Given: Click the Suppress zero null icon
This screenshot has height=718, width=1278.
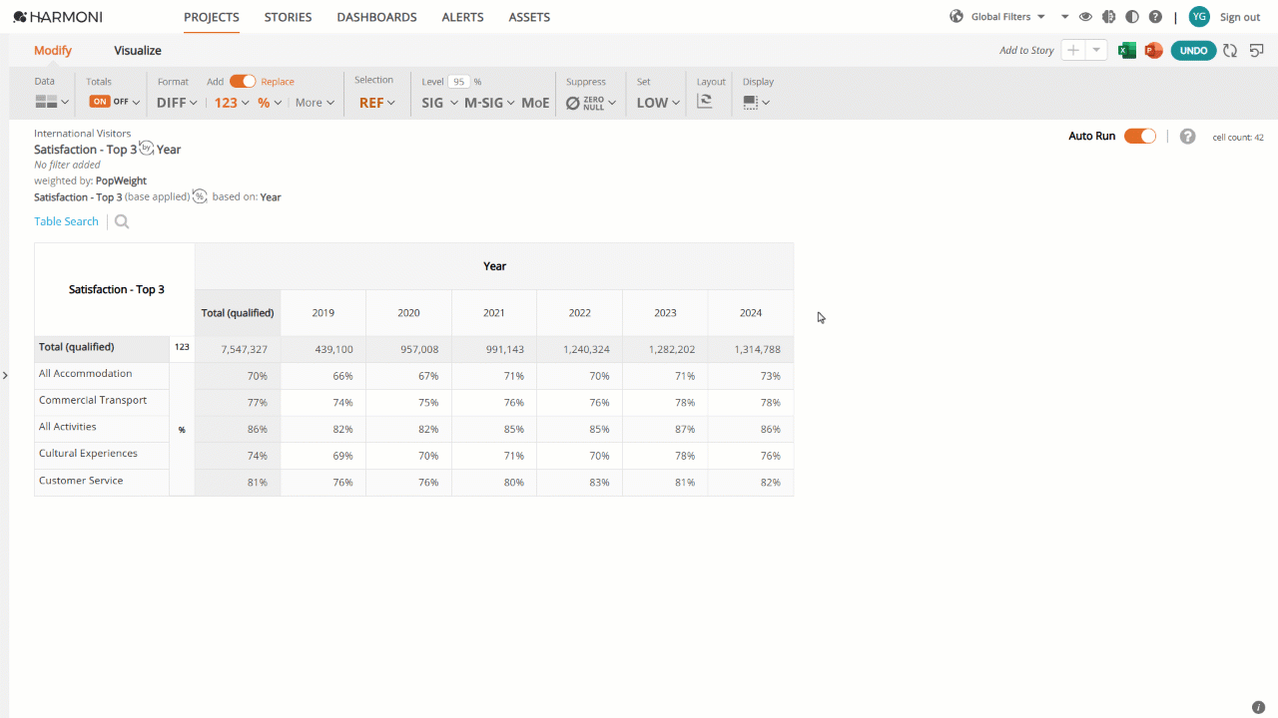Looking at the screenshot, I should point(572,103).
